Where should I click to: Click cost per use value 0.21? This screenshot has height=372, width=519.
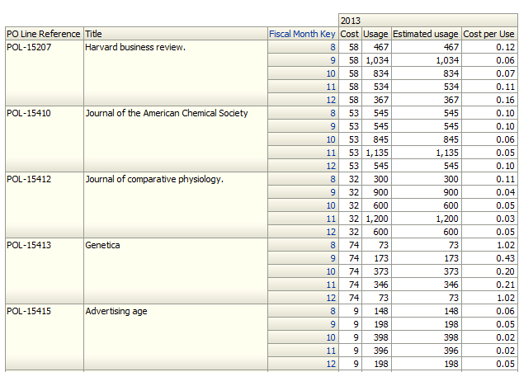tap(489, 285)
